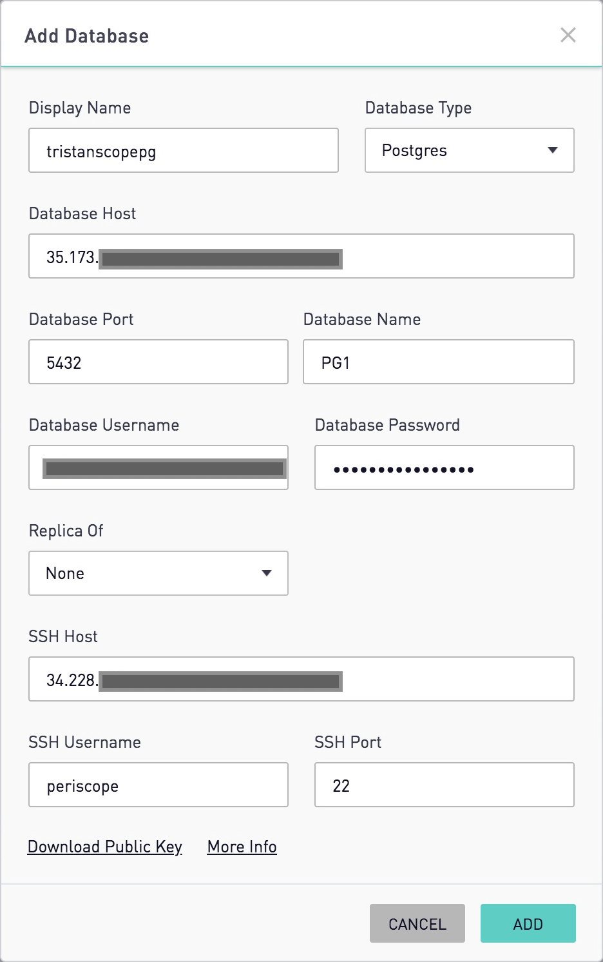Edit the Display Name field

pos(183,150)
